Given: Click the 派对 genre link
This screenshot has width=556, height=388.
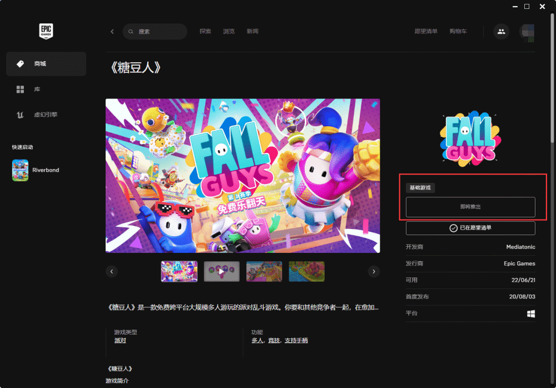Looking at the screenshot, I should tap(120, 341).
